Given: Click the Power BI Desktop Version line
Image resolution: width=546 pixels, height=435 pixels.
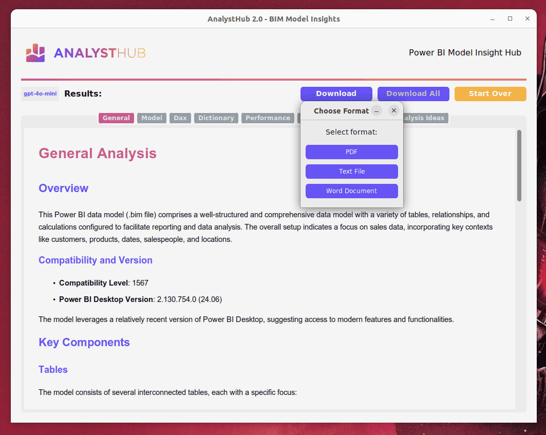Looking at the screenshot, I should (140, 299).
